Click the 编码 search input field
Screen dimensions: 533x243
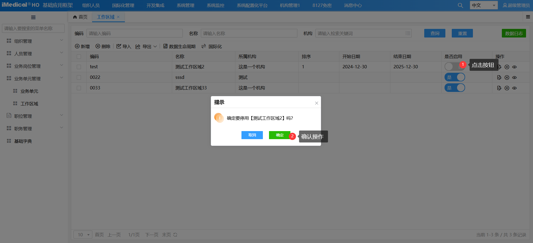(x=134, y=33)
